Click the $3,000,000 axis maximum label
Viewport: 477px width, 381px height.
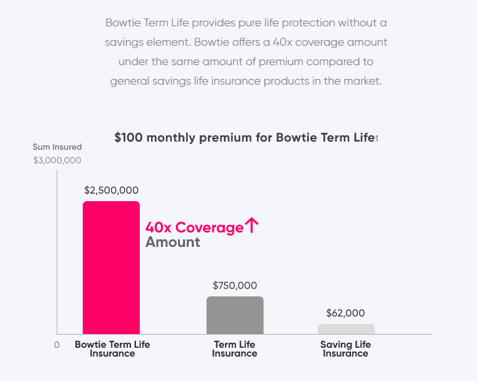coord(57,160)
